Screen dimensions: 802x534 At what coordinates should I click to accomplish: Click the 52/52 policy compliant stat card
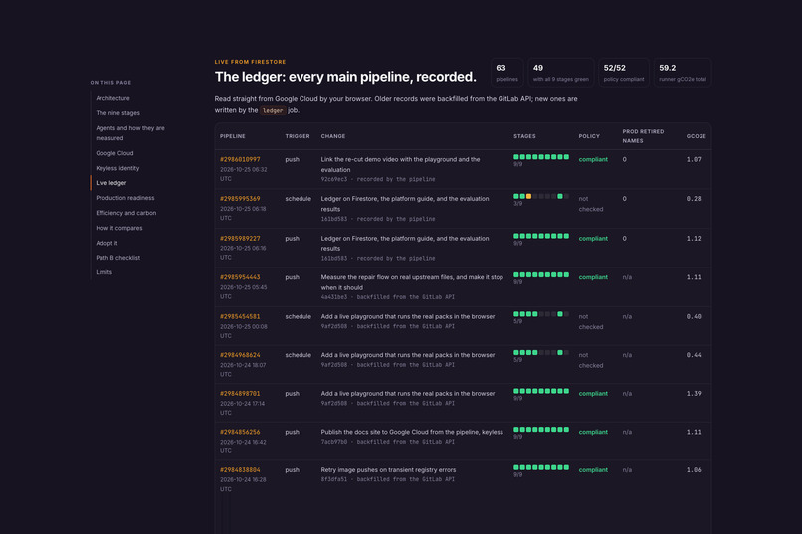point(624,73)
